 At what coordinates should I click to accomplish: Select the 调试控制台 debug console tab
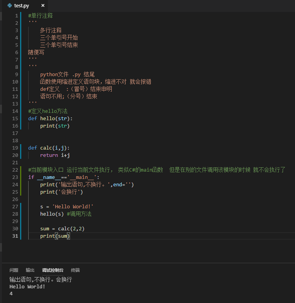[x=53, y=270]
